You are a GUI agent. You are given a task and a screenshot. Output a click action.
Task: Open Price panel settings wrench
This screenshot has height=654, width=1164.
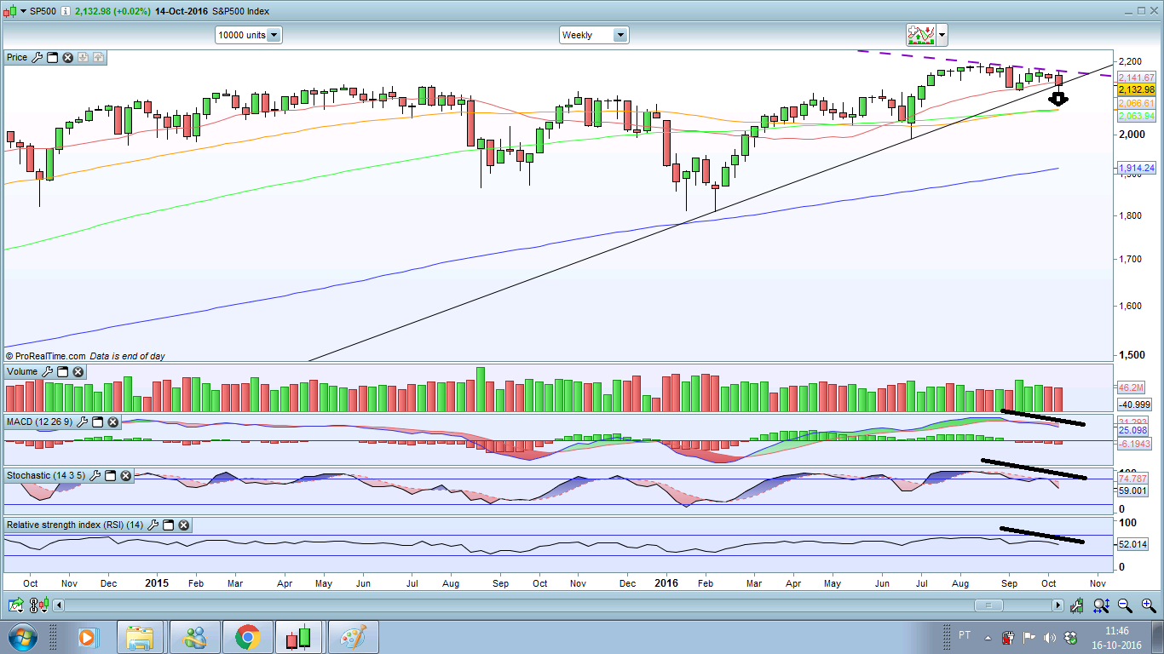coord(36,57)
